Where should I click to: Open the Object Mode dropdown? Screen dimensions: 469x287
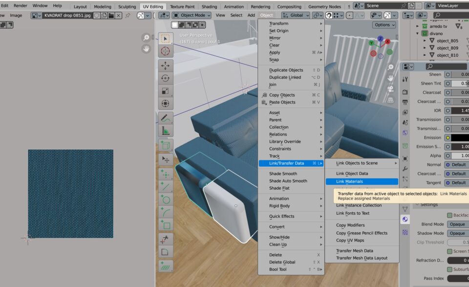tap(192, 15)
